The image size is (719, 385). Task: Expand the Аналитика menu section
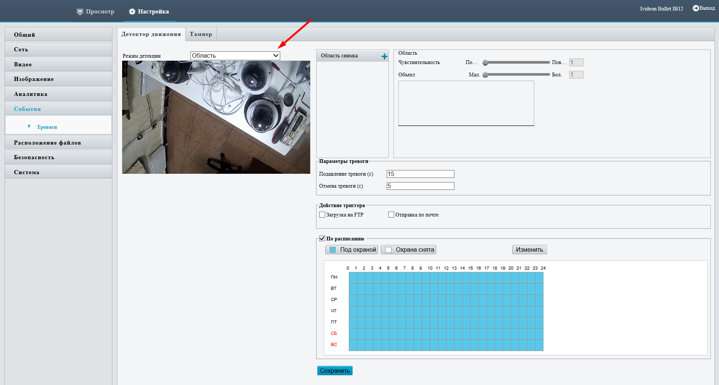point(58,94)
